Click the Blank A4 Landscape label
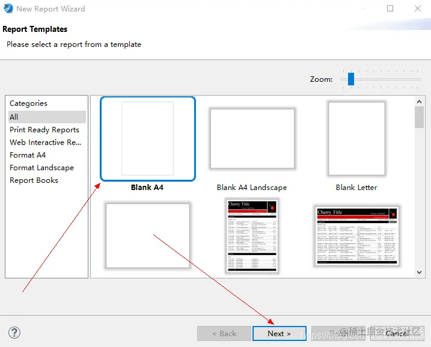431x347 pixels. 252,187
